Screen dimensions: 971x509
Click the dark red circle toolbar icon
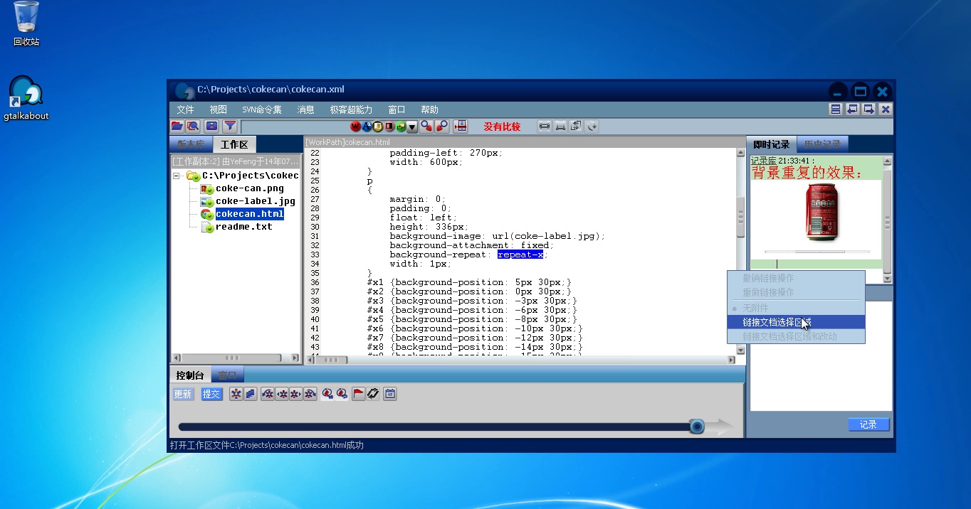[x=390, y=127]
